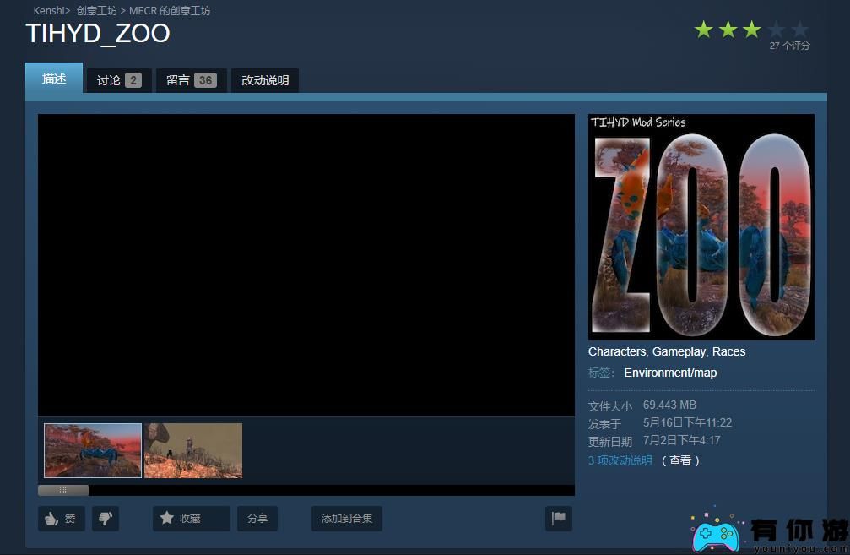
Task: Click the thumbnail strip scrollbar
Action: coord(63,490)
